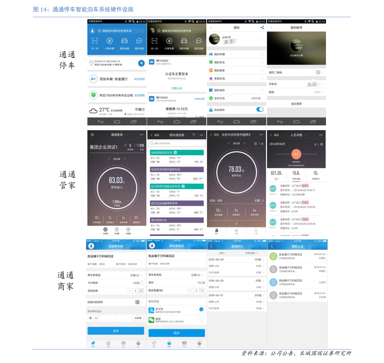Image resolution: width=384 pixels, height=363 pixels.
Task: Select the 支付宝 payment radio button
Action: (201, 309)
